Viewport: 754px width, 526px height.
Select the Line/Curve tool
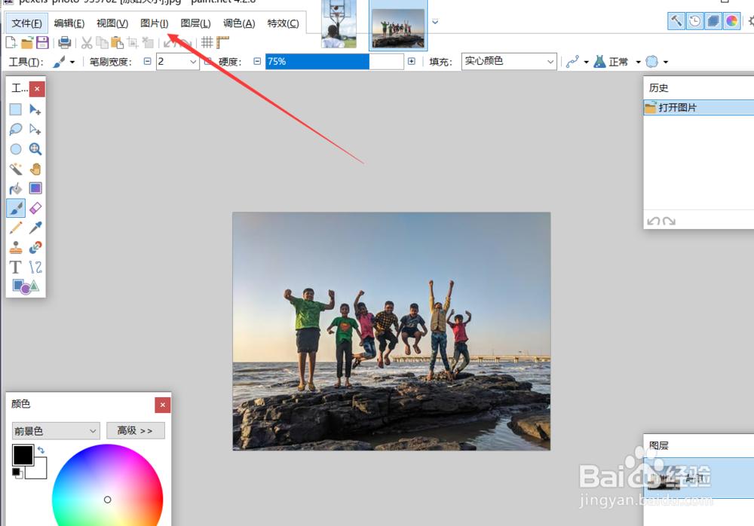[x=35, y=268]
